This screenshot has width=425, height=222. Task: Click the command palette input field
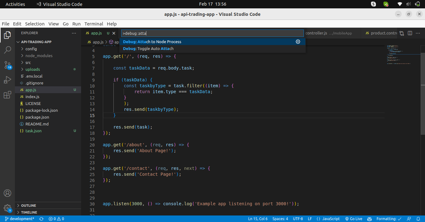click(x=212, y=33)
